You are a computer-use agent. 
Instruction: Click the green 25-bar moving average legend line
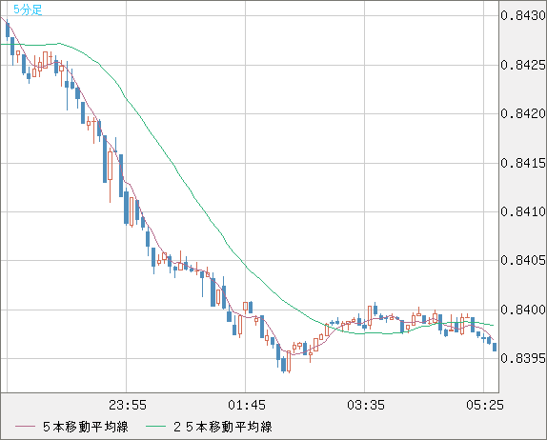click(155, 427)
